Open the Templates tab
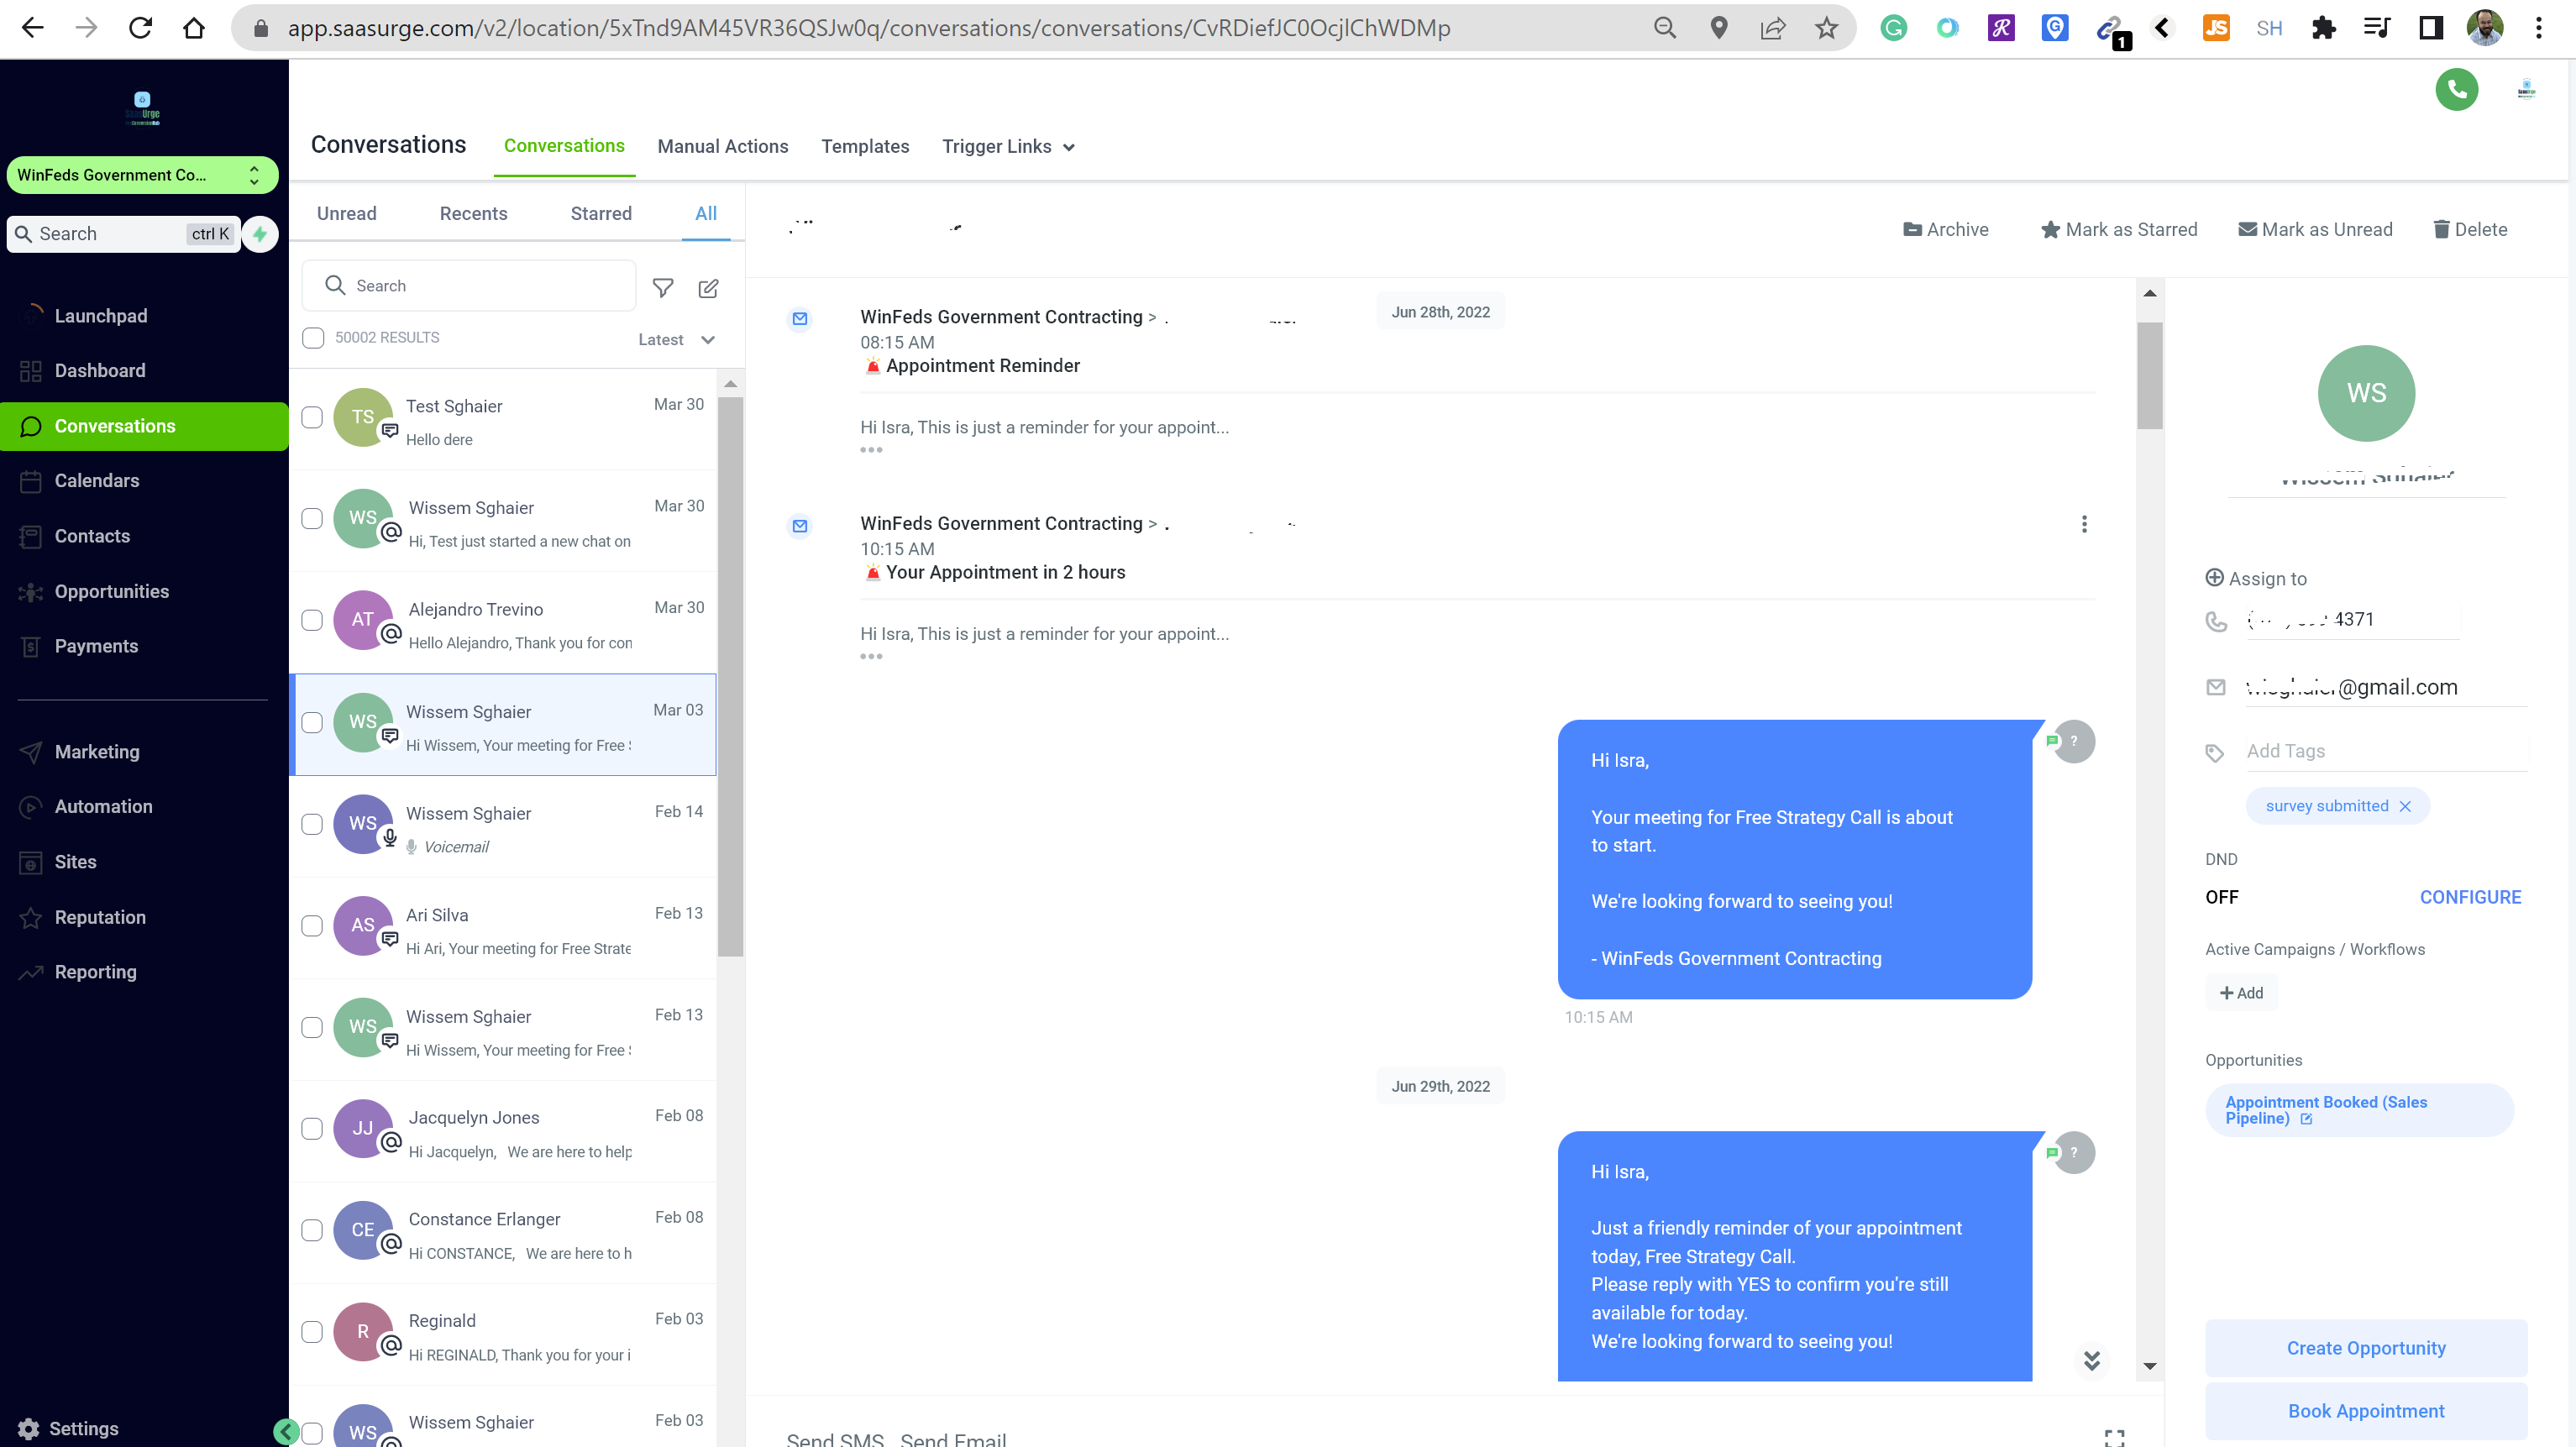2576x1447 pixels. pos(864,147)
